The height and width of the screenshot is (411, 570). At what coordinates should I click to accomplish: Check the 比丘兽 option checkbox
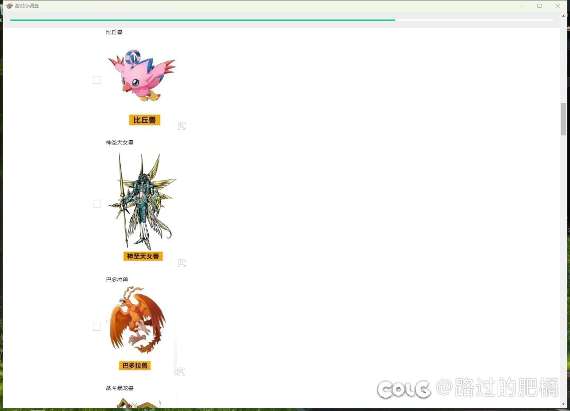97,80
